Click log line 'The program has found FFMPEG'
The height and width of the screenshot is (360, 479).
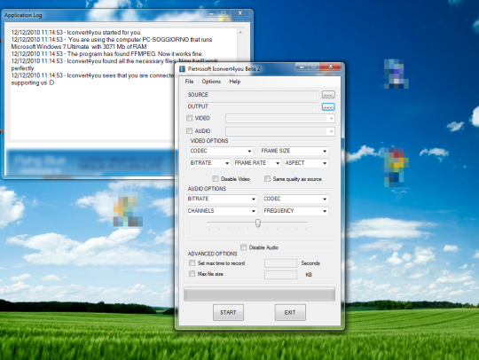(x=107, y=54)
